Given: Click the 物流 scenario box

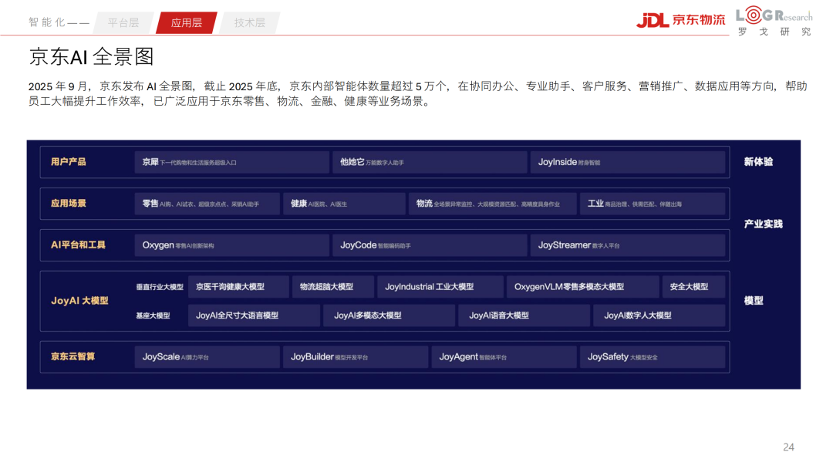Looking at the screenshot, I should (x=492, y=204).
